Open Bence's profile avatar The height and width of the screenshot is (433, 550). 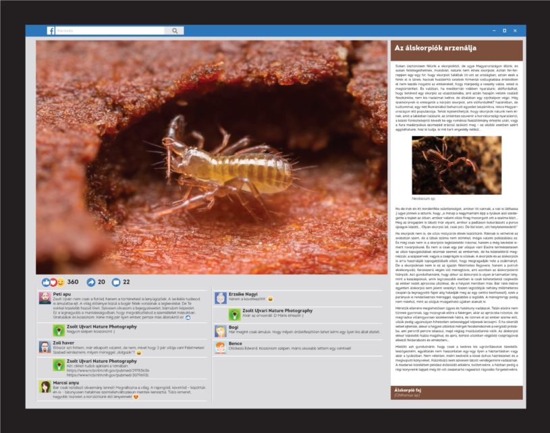(x=221, y=347)
